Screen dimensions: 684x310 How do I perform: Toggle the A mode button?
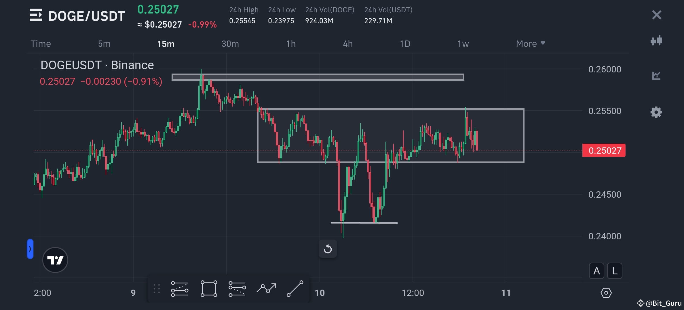pos(596,271)
